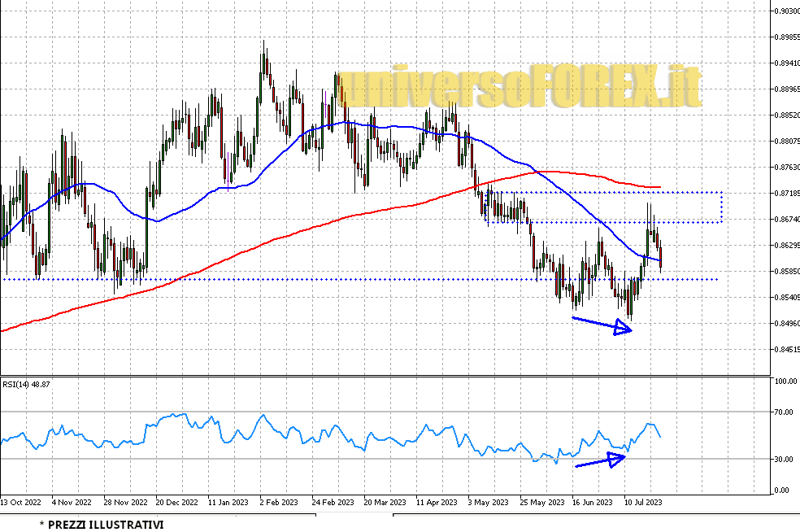This screenshot has height=532, width=800.
Task: Click the 0.90300 price scale label
Action: (x=785, y=11)
